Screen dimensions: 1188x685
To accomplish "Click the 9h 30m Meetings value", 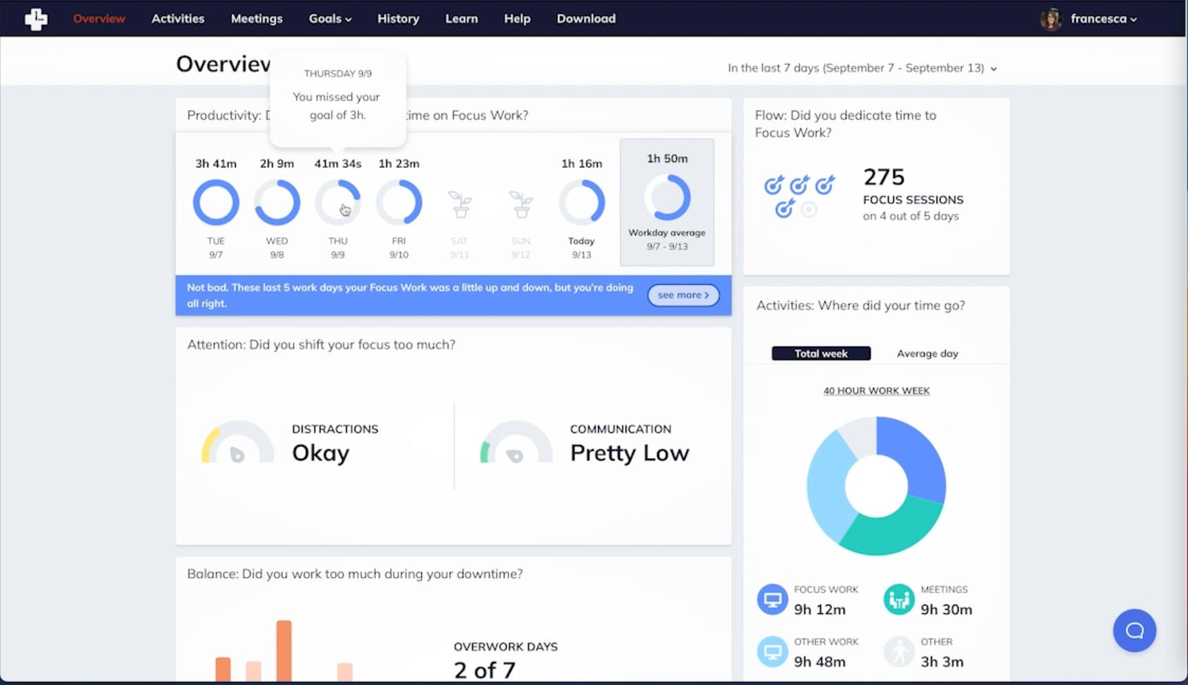I will pyautogui.click(x=946, y=610).
